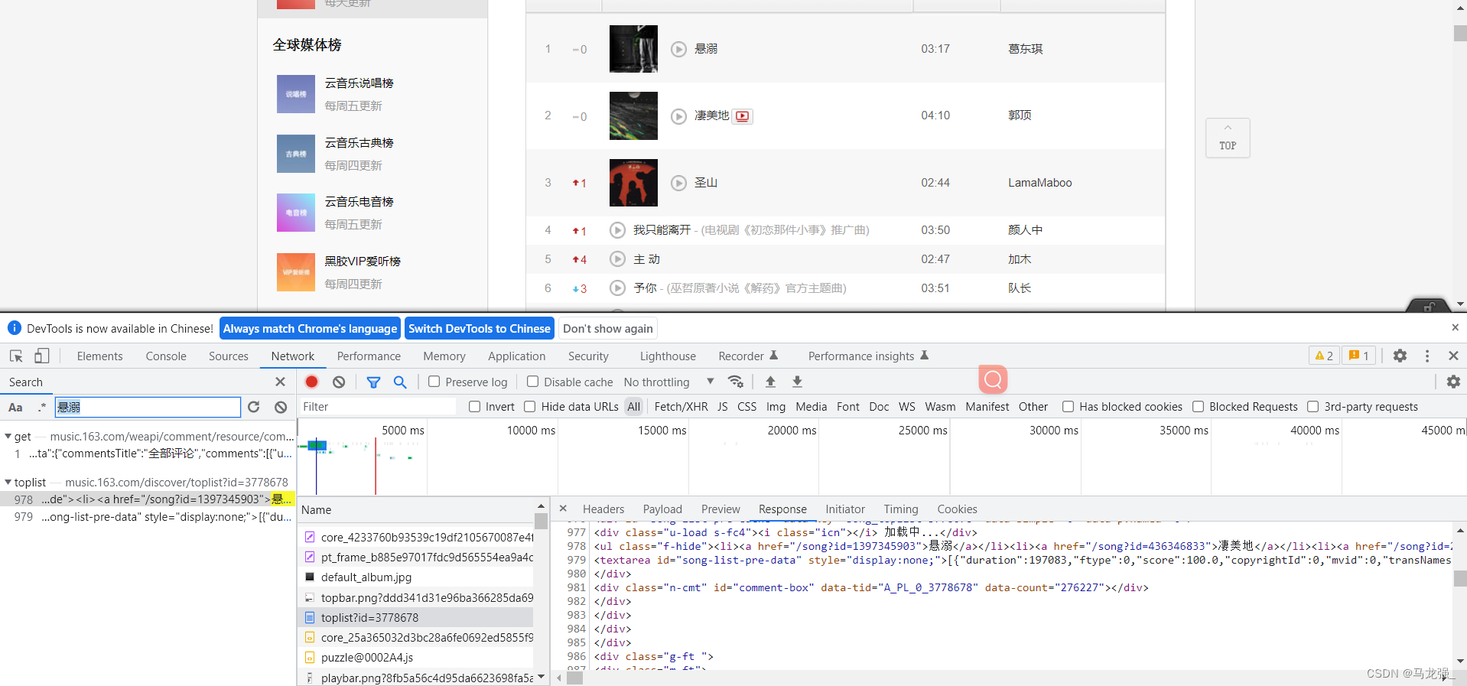Switch to the Application tab
Image resolution: width=1467 pixels, height=686 pixels.
point(517,356)
